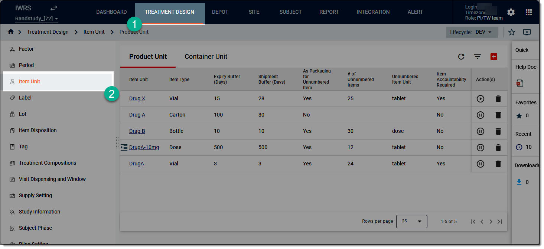Delete the DrugA vial row
The width and height of the screenshot is (544, 249).
(x=498, y=164)
